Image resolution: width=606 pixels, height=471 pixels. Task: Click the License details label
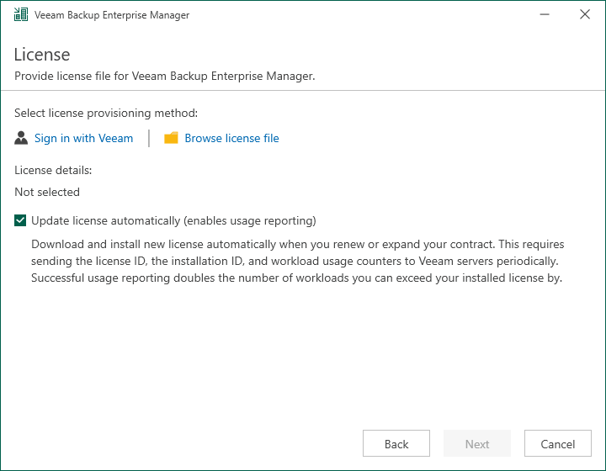click(x=53, y=170)
